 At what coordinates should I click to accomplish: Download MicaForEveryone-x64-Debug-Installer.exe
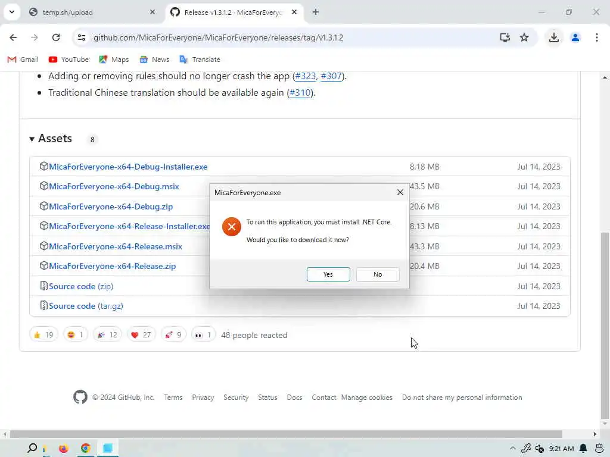(x=128, y=167)
